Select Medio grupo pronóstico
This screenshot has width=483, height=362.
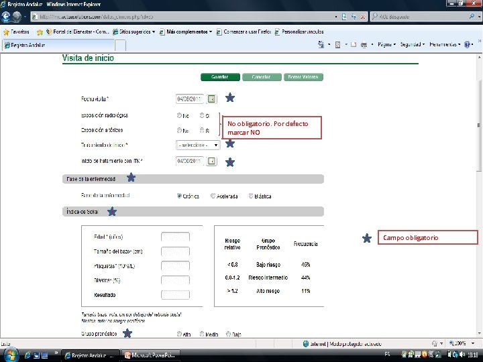202,334
